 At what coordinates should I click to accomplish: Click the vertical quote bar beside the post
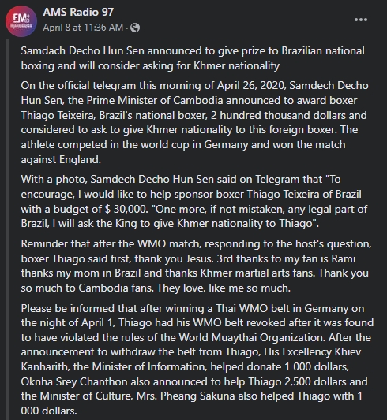pyautogui.click(x=7, y=229)
